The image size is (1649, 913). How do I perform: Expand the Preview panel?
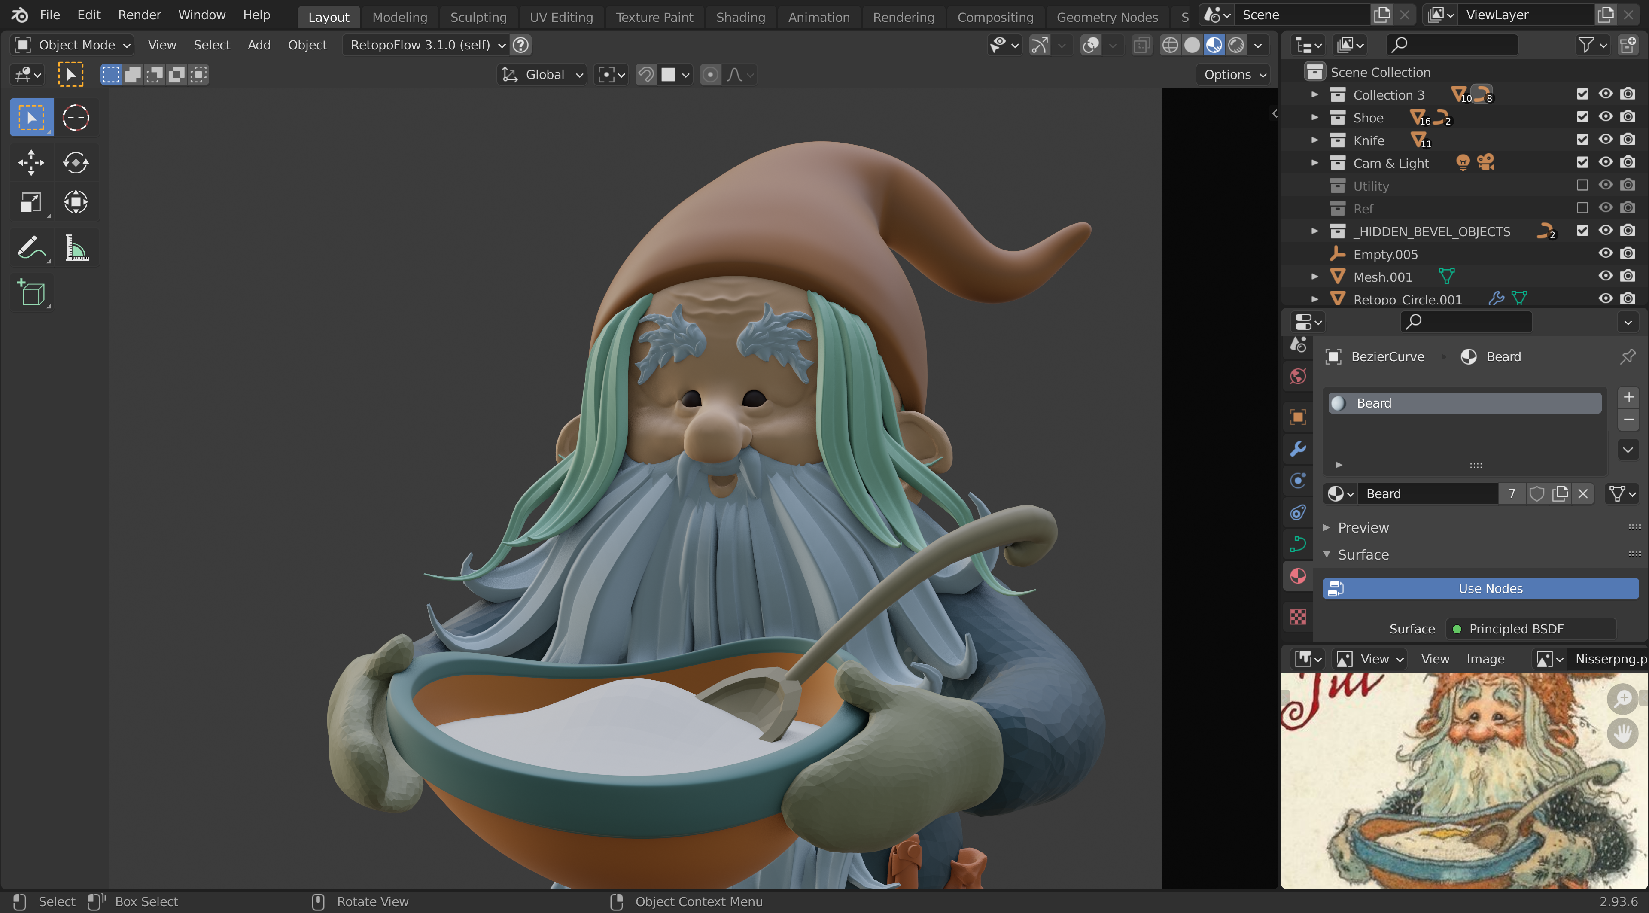pos(1363,527)
